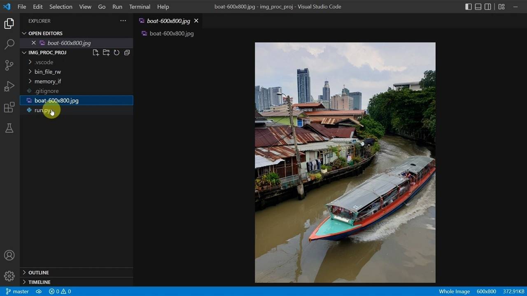Select boat-600x800.jpg in the project file tree
This screenshot has height=296, width=527.
[x=77, y=100]
